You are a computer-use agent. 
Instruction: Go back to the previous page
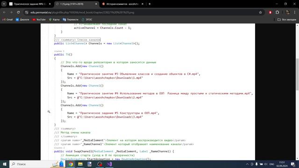(x=4, y=13)
